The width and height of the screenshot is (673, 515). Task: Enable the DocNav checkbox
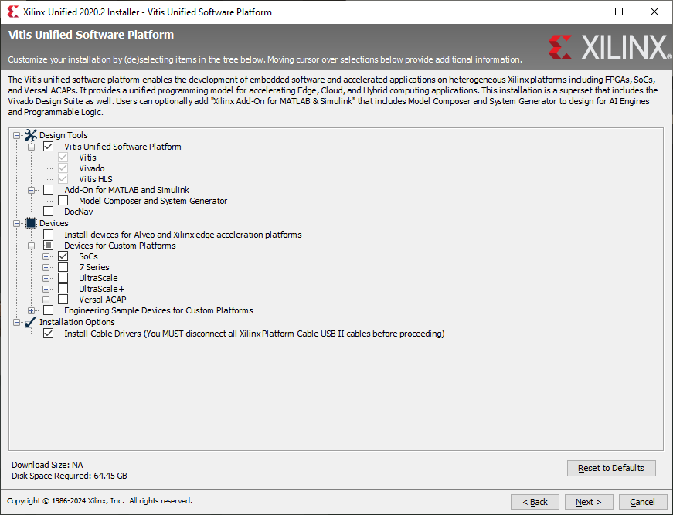[x=49, y=212]
